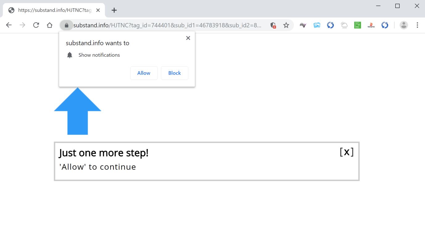Select the substand.info browser tab
Image resolution: width=425 pixels, height=225 pixels.
[53, 10]
